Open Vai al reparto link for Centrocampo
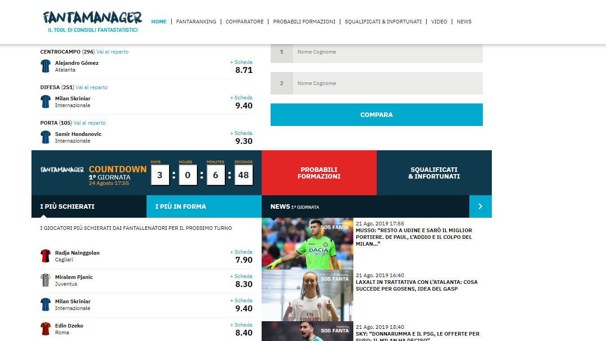Screen dimensions: 606x341 tap(112, 52)
